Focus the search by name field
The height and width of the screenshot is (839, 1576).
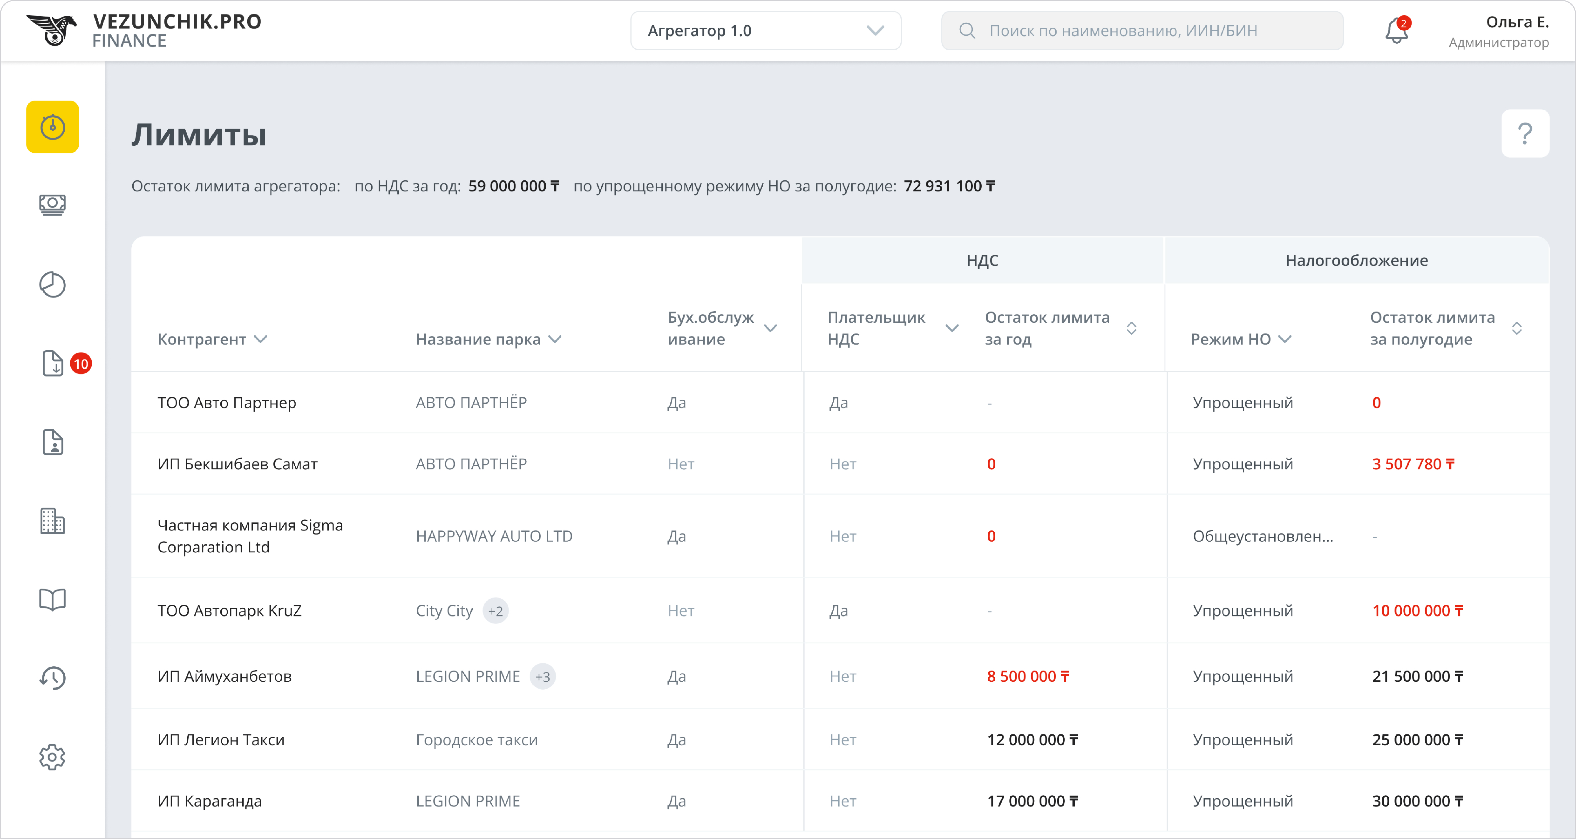point(1142,31)
